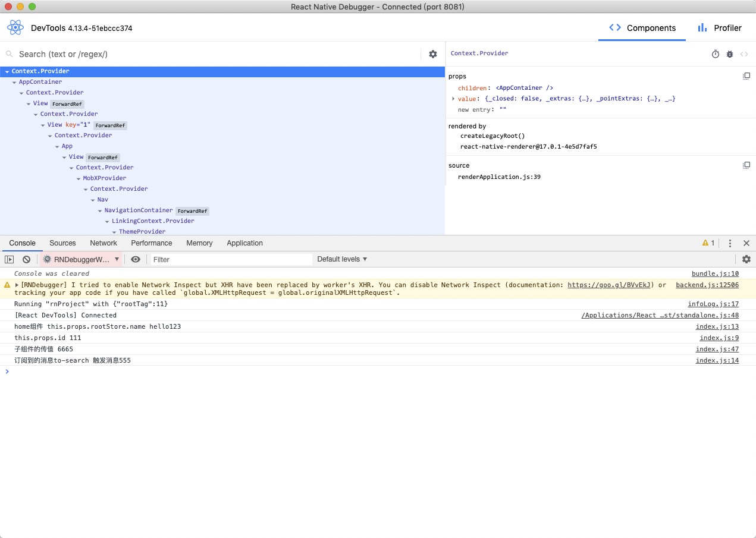
Task: Select the Console tab
Action: (23, 243)
